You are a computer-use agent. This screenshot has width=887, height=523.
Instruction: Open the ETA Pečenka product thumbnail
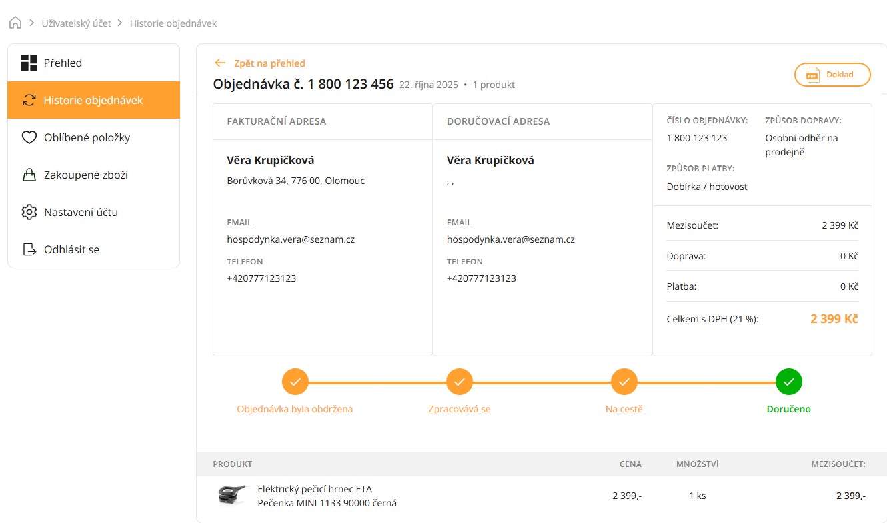click(x=231, y=495)
